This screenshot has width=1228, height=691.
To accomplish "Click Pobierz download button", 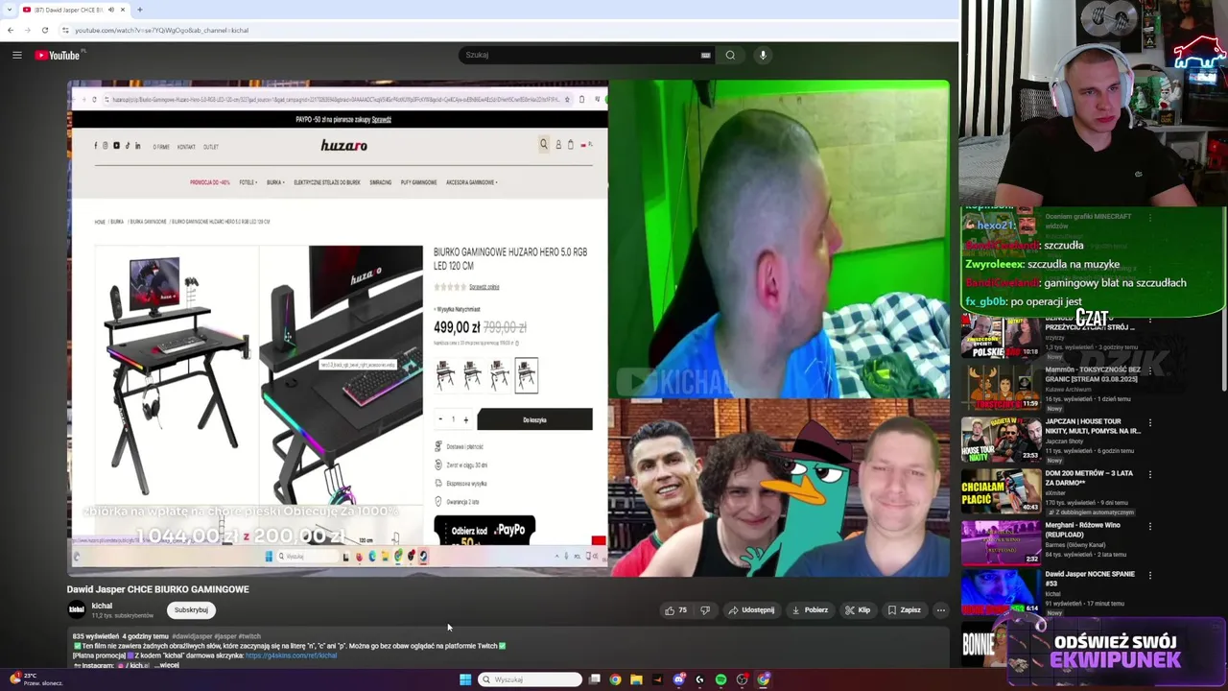I will (x=810, y=610).
